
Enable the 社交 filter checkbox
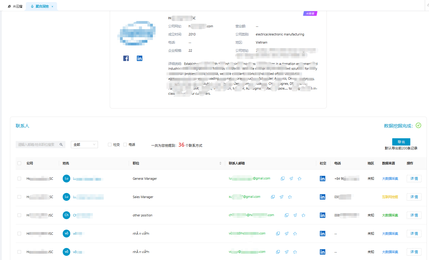[110, 145]
